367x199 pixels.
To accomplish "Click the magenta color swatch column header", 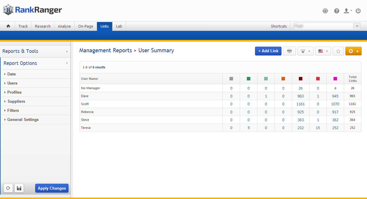I will click(x=335, y=79).
